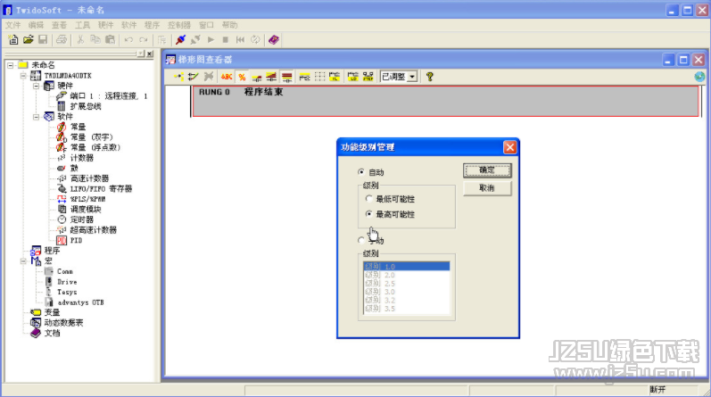Select the 手动 radio button
Viewport: 711px width, 397px height.
(x=361, y=241)
